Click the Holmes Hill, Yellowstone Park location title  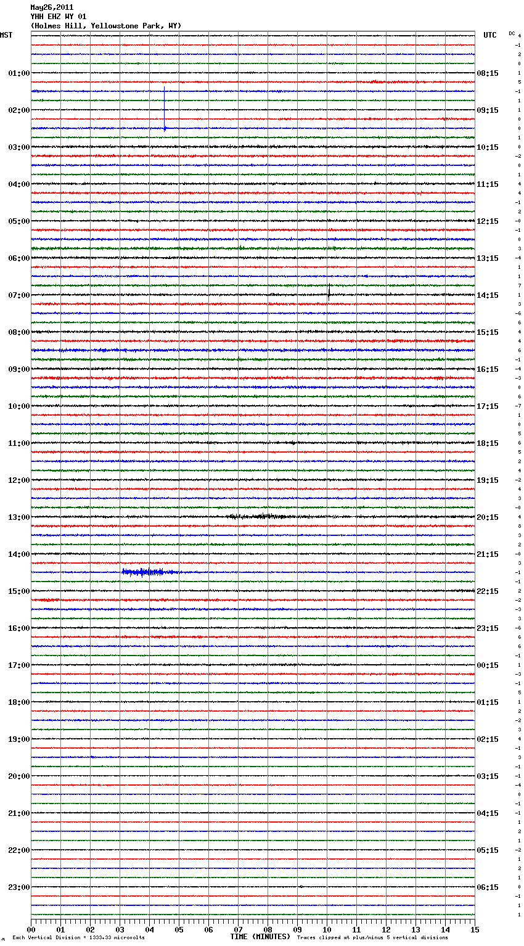click(x=106, y=26)
